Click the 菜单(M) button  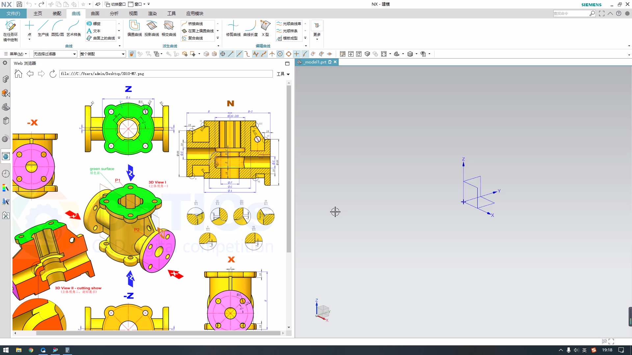tap(15, 54)
